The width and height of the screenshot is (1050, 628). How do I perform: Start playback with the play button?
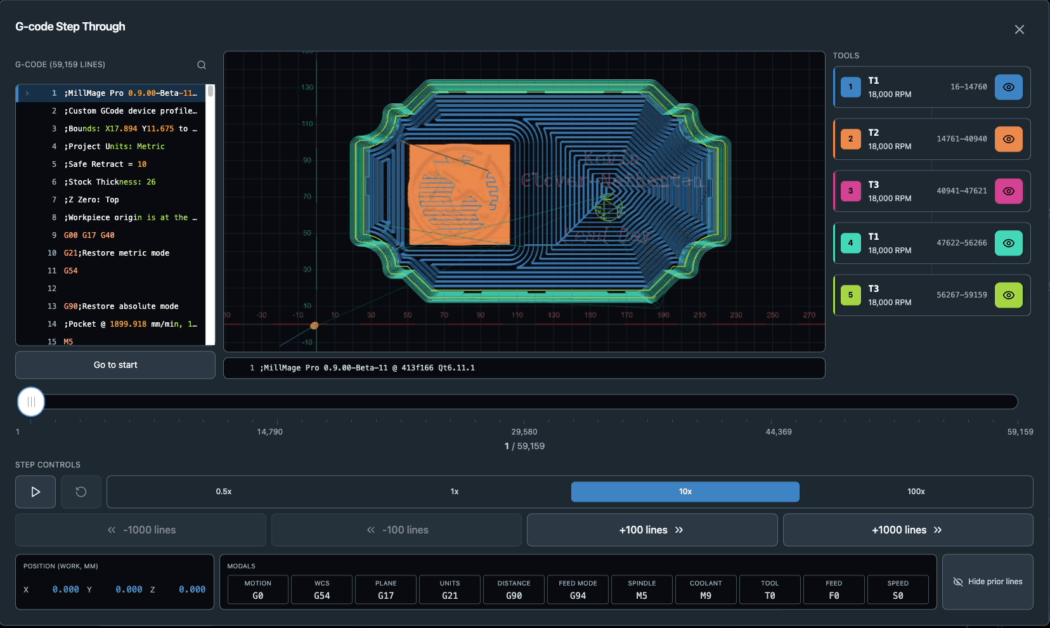point(36,492)
